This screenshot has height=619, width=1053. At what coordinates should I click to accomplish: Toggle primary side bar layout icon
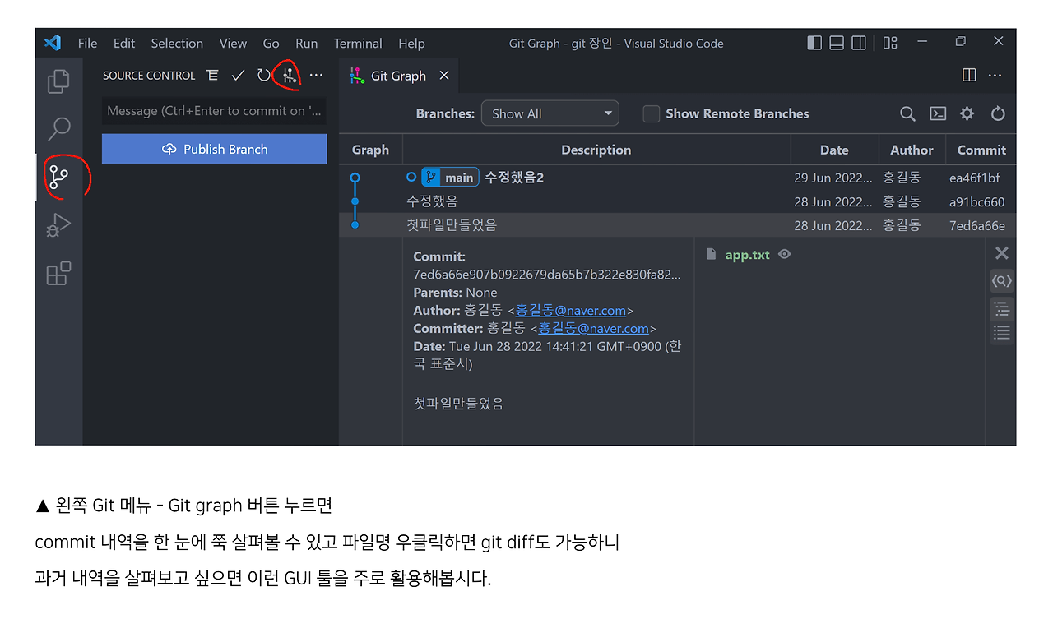814,43
